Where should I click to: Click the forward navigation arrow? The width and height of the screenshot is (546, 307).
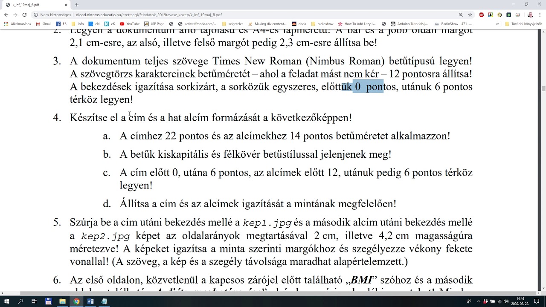tap(15, 14)
